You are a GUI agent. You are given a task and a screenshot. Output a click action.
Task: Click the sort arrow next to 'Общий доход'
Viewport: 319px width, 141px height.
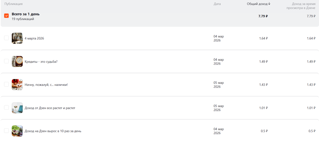[269, 4]
